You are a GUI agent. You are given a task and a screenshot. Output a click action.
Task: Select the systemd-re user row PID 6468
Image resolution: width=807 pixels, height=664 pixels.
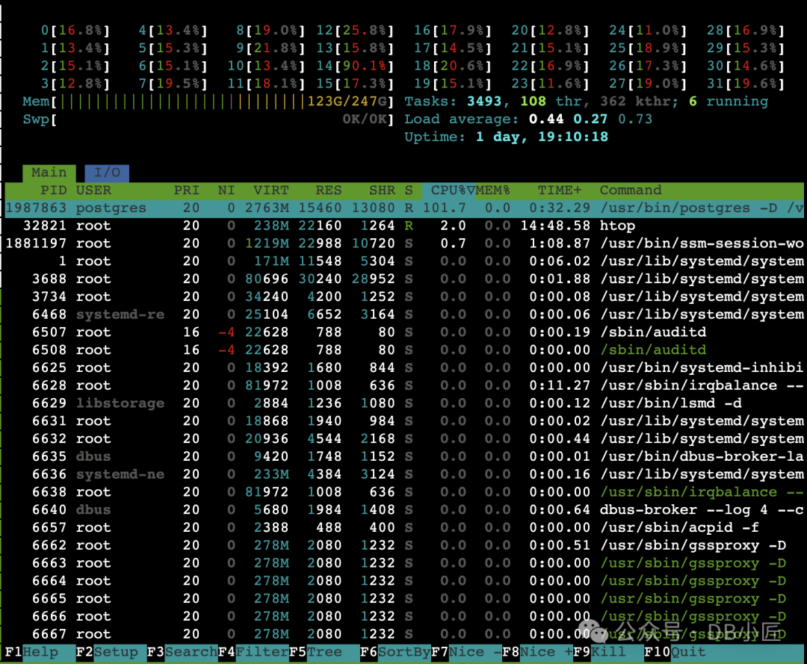(x=404, y=314)
